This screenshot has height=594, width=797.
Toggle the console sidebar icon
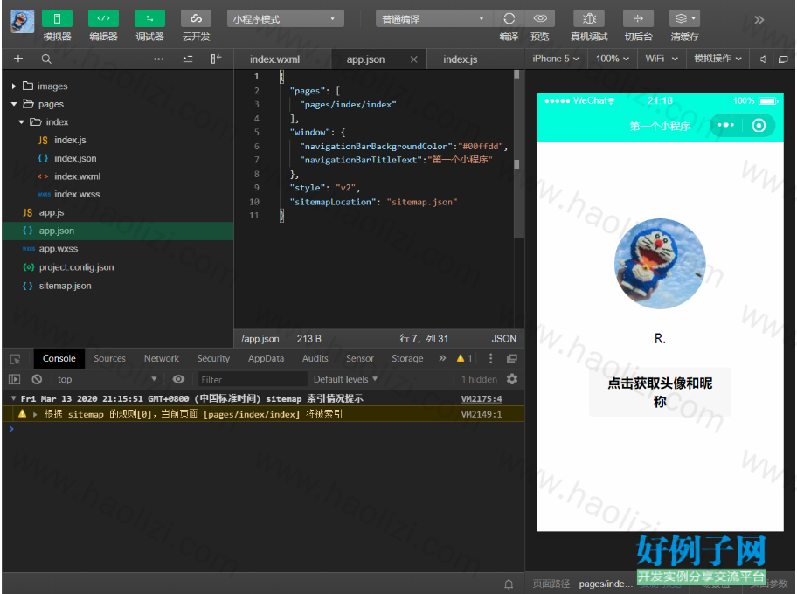click(x=15, y=380)
